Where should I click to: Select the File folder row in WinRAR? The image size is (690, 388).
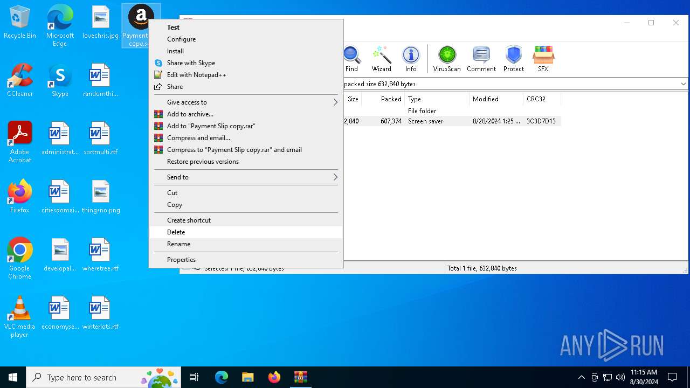[x=452, y=111]
